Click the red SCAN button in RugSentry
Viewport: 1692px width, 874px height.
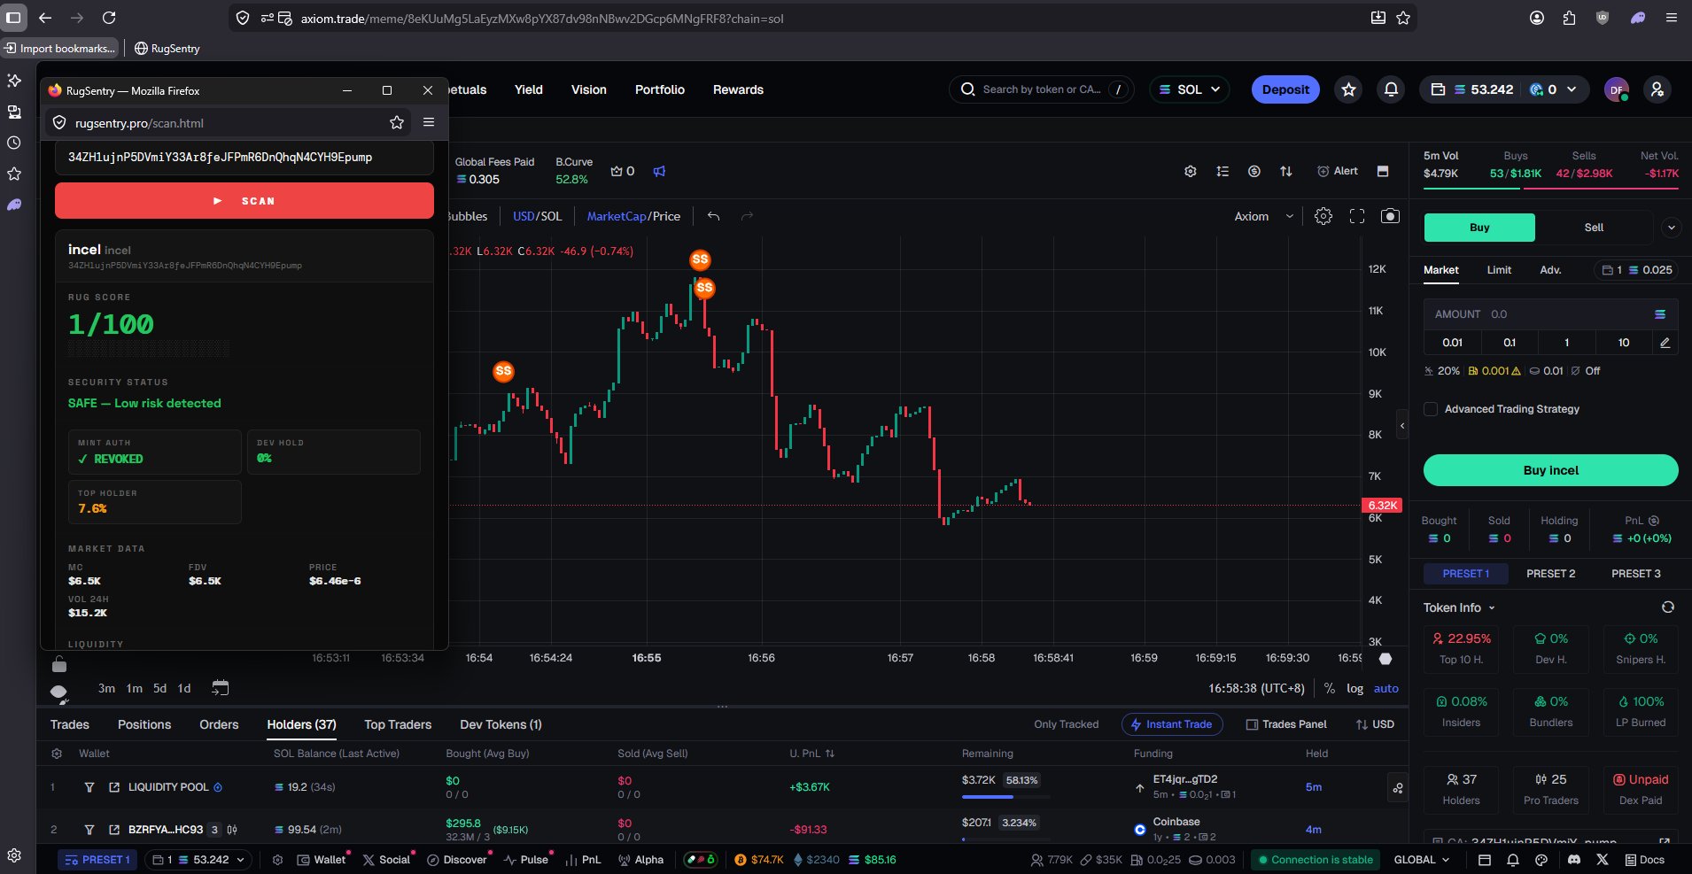(x=244, y=201)
